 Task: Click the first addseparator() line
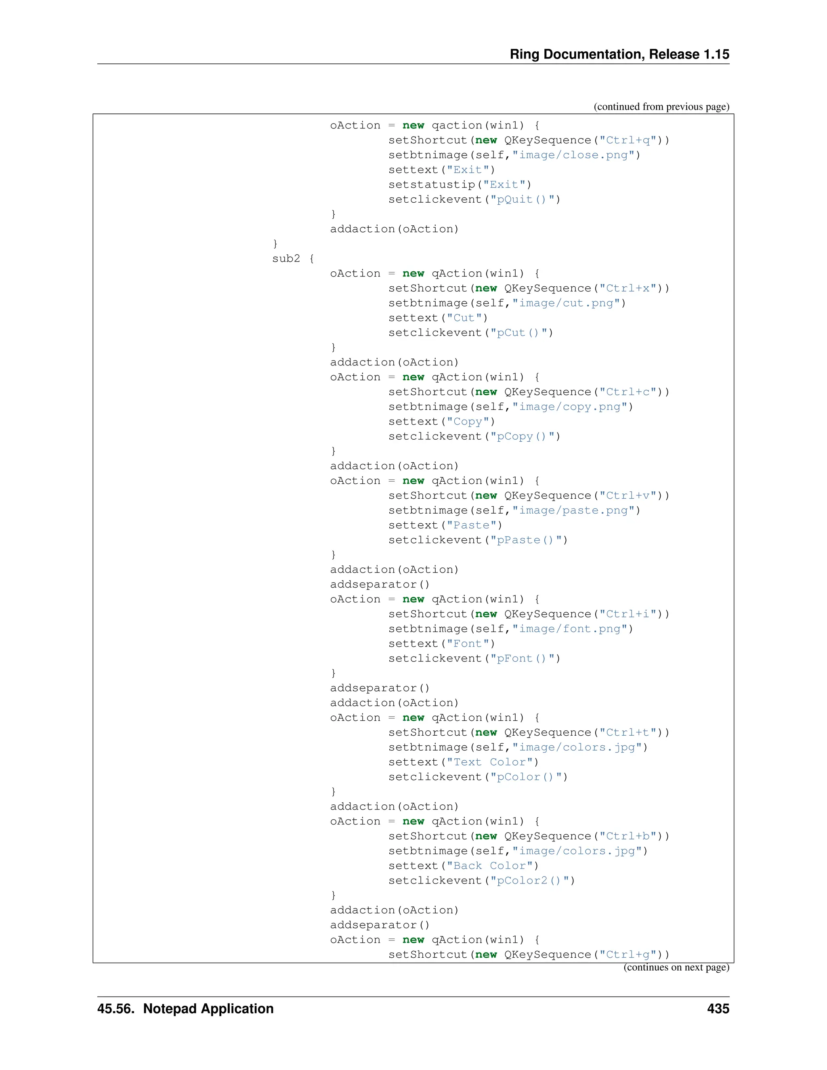379,585
